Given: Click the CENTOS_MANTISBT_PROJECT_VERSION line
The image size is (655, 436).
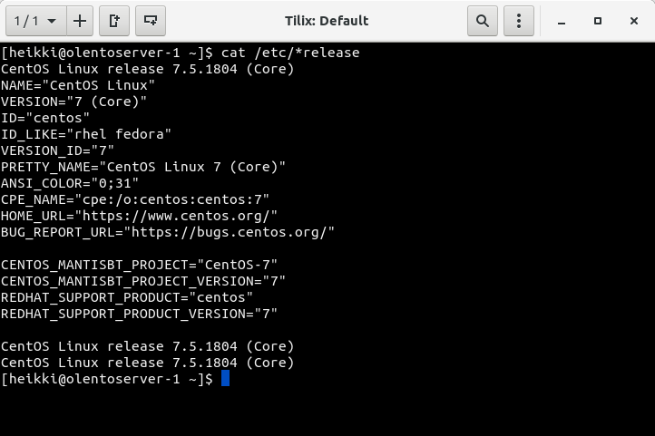Looking at the screenshot, I should [x=143, y=281].
